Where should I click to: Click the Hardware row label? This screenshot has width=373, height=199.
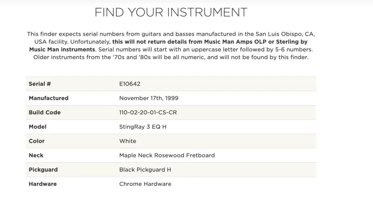click(43, 184)
